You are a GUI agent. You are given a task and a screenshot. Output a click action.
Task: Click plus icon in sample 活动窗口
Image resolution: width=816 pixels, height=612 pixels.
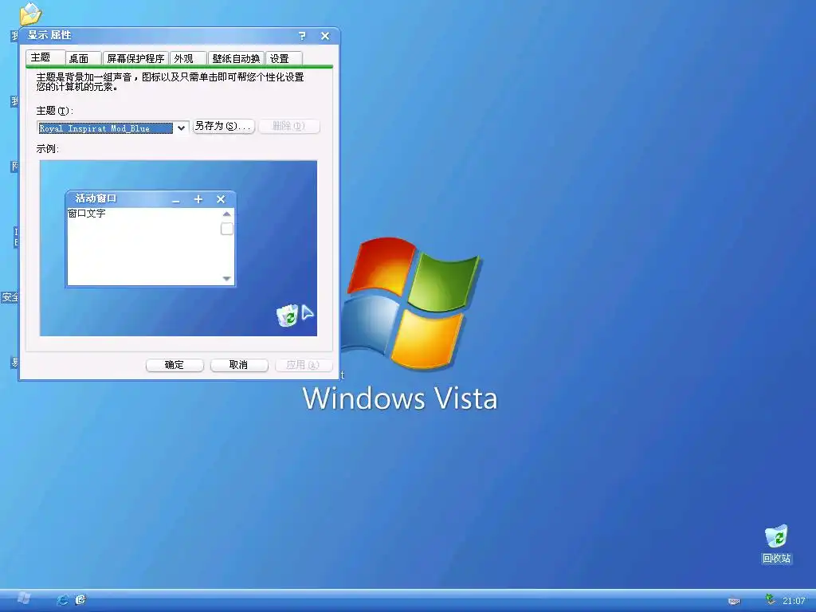point(198,199)
